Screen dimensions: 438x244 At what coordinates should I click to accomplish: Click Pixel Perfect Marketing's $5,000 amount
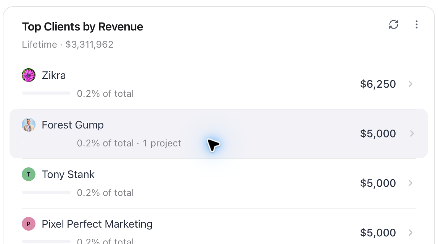coord(378,233)
